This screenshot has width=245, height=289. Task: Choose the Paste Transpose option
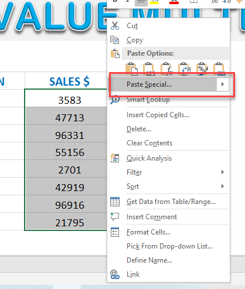(x=184, y=69)
